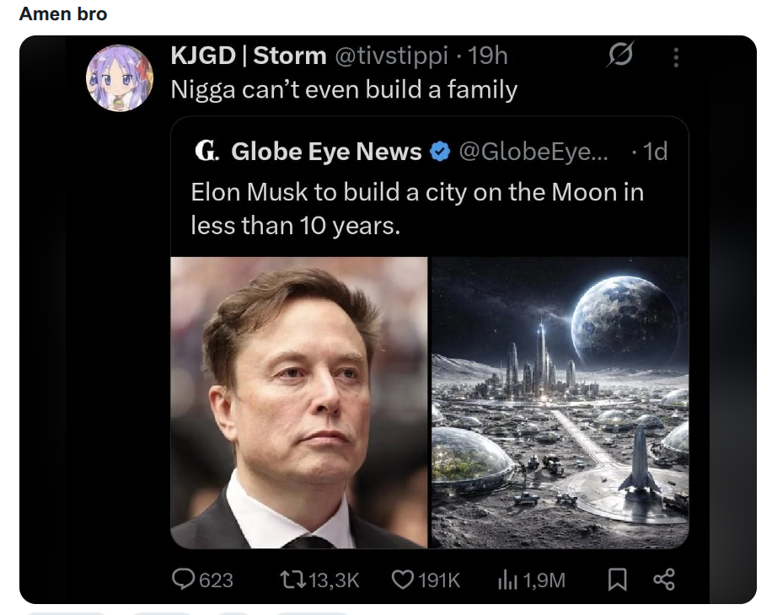The width and height of the screenshot is (772, 615).
Task: Click the Globe Eye News 'G.' logo
Action: tap(206, 151)
